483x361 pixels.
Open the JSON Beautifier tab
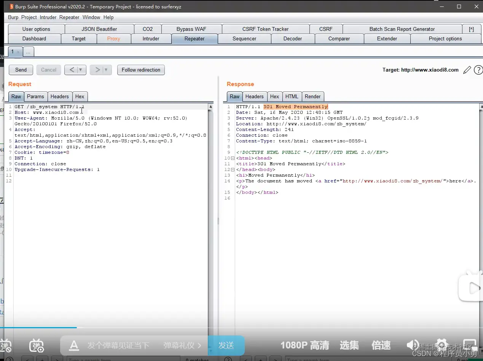coord(99,29)
